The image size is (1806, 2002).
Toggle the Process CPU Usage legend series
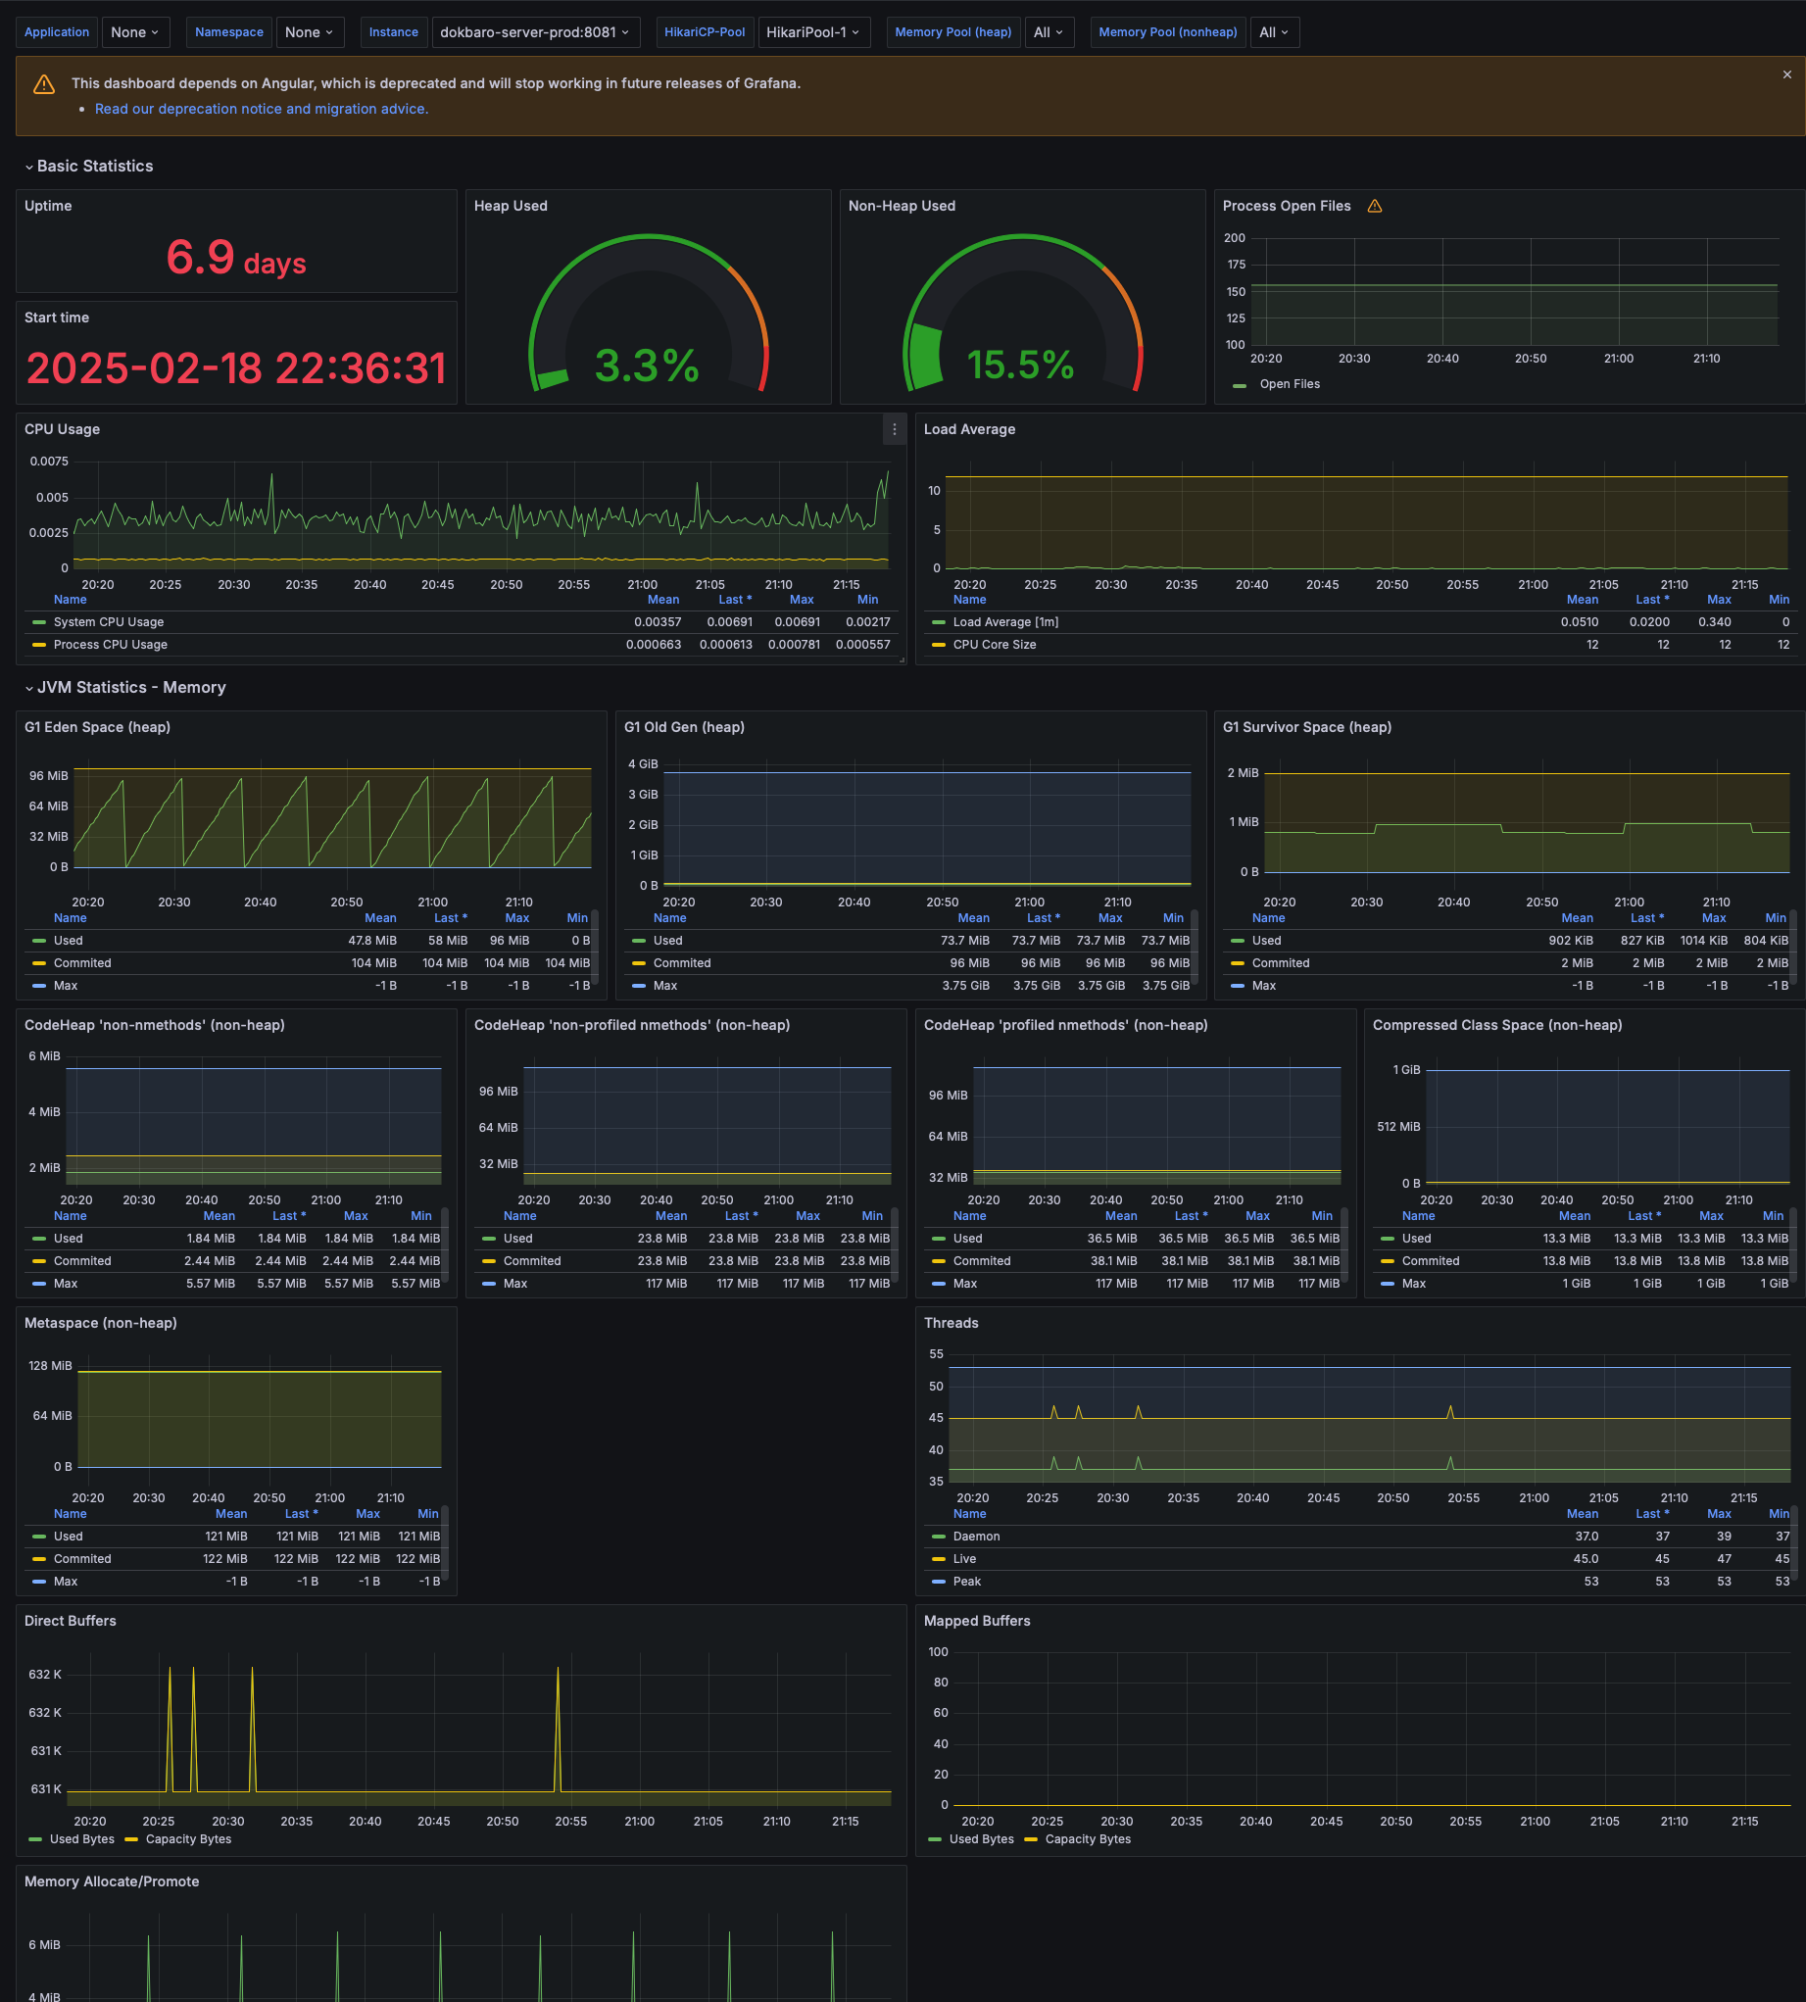(x=110, y=645)
